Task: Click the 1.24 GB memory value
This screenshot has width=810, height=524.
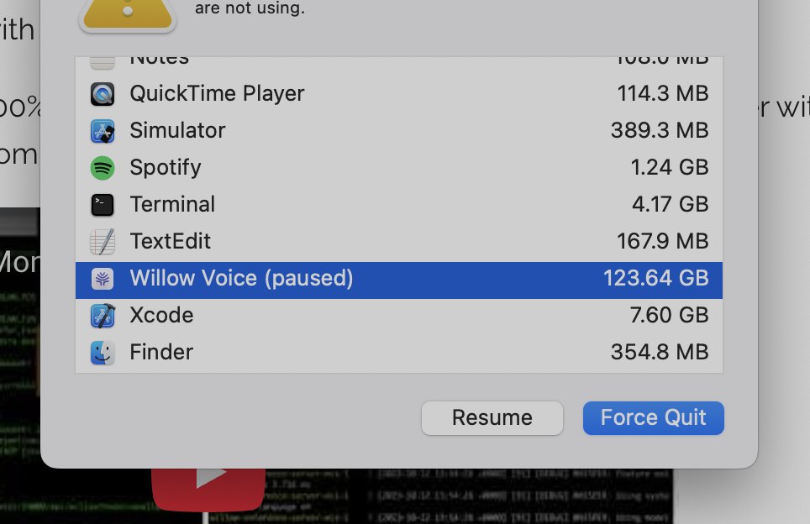Action: pyautogui.click(x=670, y=167)
